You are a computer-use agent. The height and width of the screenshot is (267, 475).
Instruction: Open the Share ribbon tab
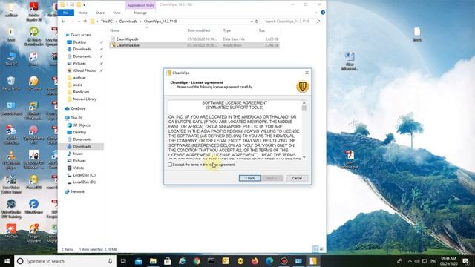[100, 13]
